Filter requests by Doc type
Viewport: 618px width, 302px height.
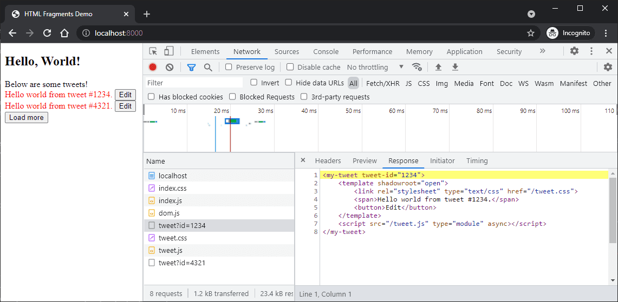[x=506, y=83]
